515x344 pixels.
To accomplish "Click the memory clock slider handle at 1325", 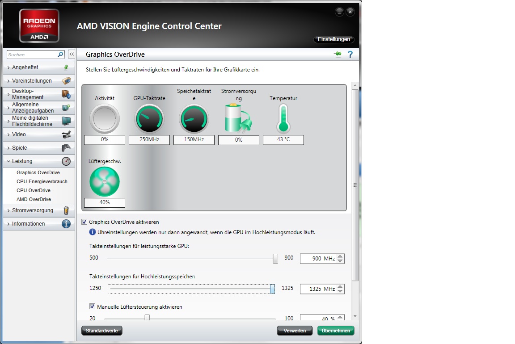I will [272, 289].
